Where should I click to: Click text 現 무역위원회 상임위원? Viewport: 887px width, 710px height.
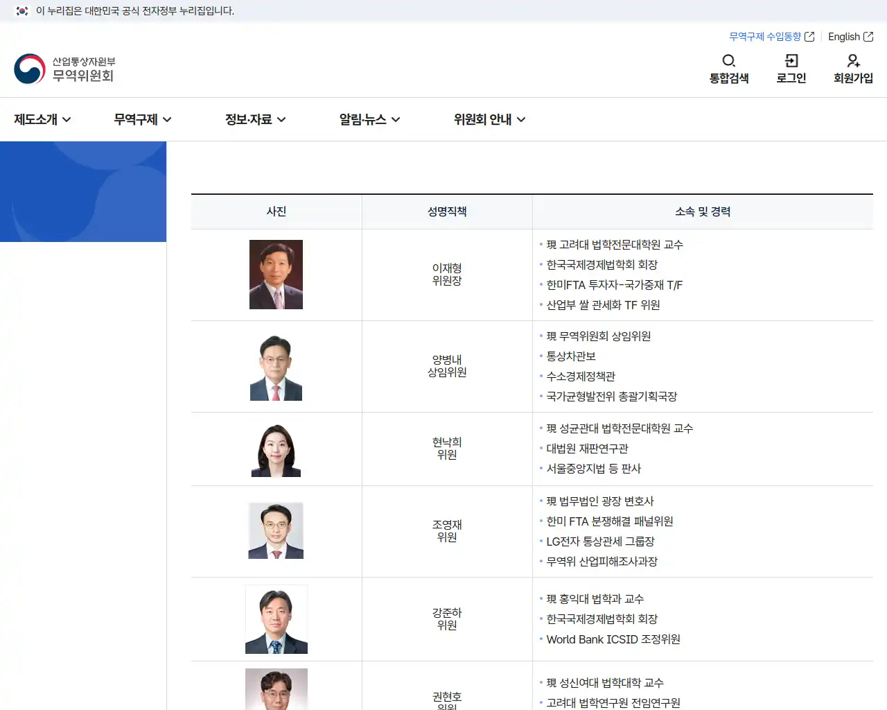(x=599, y=336)
